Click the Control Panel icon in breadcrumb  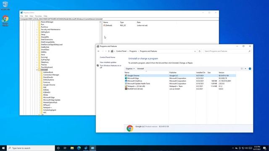tap(112, 51)
